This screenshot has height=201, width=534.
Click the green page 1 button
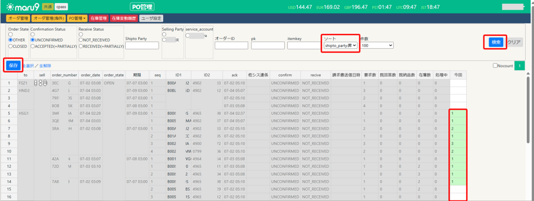tap(520, 66)
